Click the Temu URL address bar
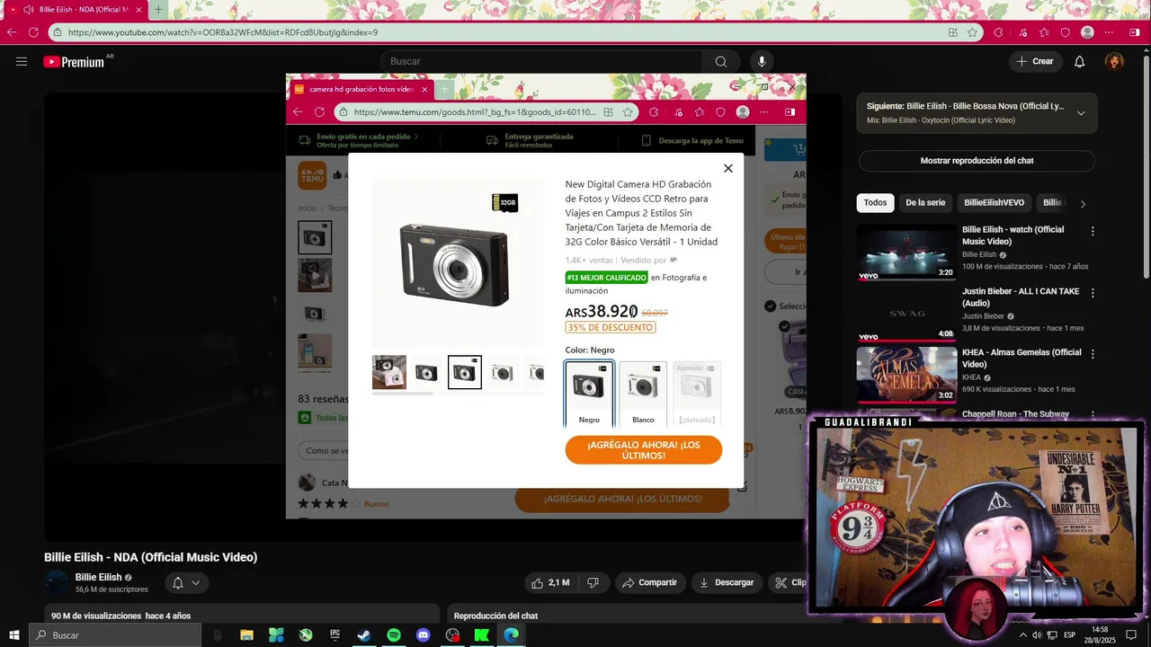 (x=475, y=112)
